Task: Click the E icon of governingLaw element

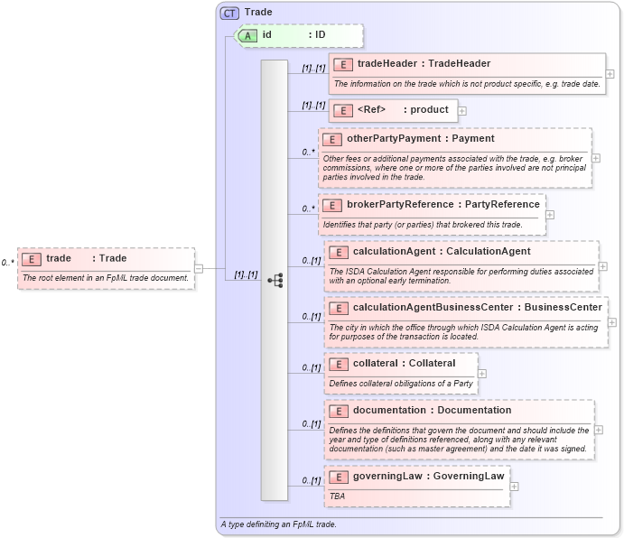Action: [339, 478]
